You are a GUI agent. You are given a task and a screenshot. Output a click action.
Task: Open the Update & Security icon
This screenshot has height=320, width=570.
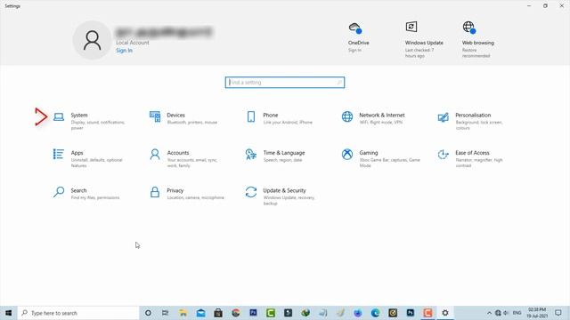coord(251,192)
